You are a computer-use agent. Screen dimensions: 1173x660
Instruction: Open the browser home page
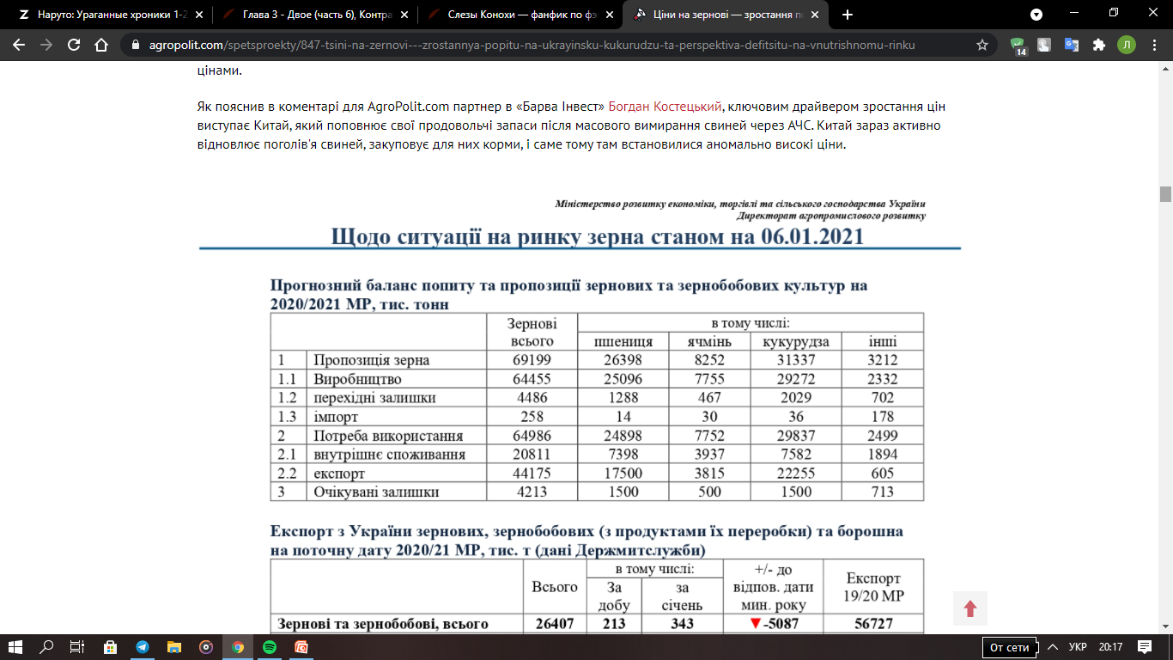coord(101,45)
